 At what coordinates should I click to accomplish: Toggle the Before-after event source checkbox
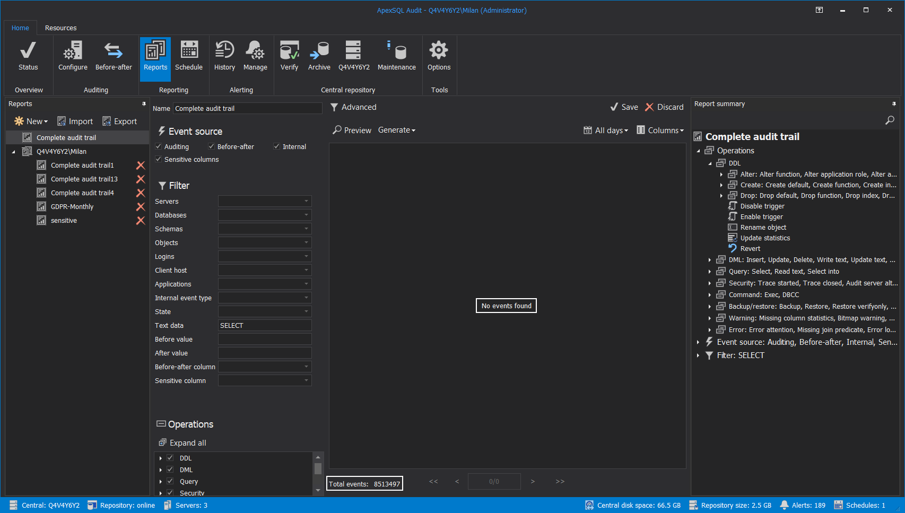pos(211,146)
